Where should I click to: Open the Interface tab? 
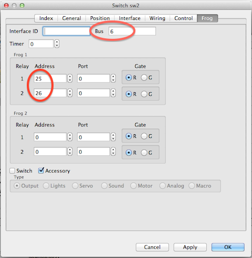130,18
